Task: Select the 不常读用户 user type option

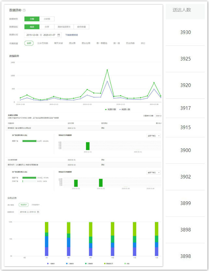Action: coord(35,205)
